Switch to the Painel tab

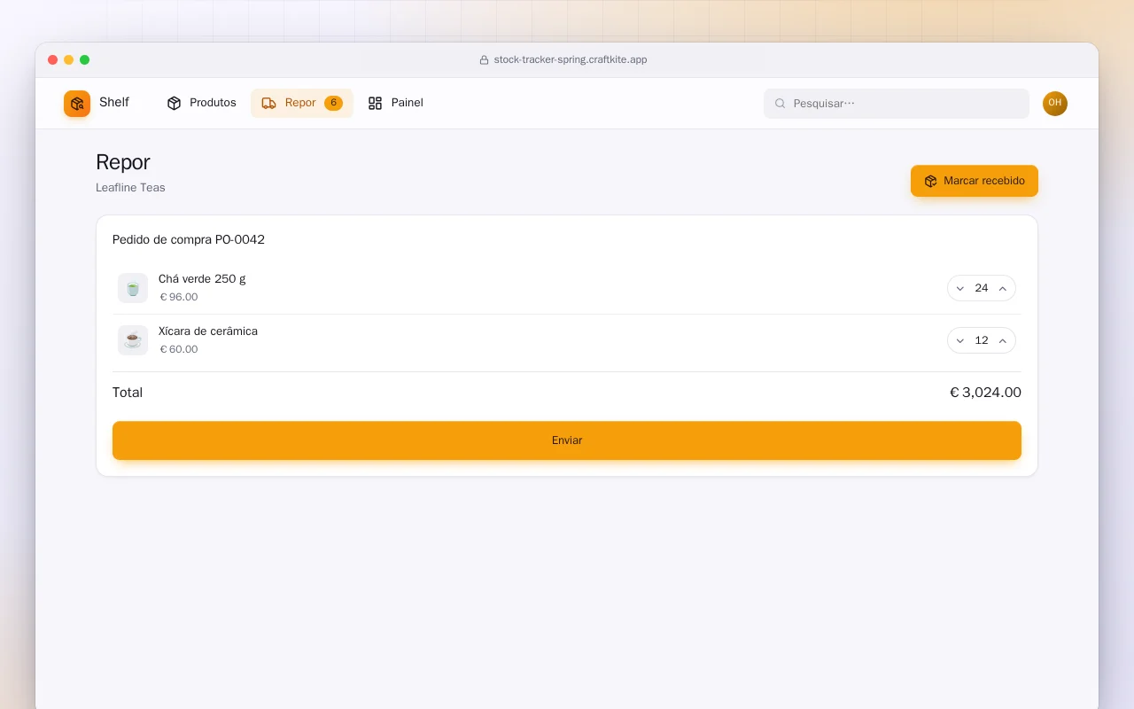(x=396, y=103)
